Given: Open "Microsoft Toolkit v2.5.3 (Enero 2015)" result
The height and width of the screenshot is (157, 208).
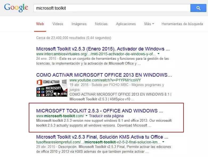Looking at the screenshot, I should point(103,49).
